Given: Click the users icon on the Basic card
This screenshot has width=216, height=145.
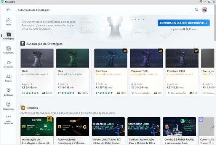Looking at the screenshot, I should coord(43,93).
